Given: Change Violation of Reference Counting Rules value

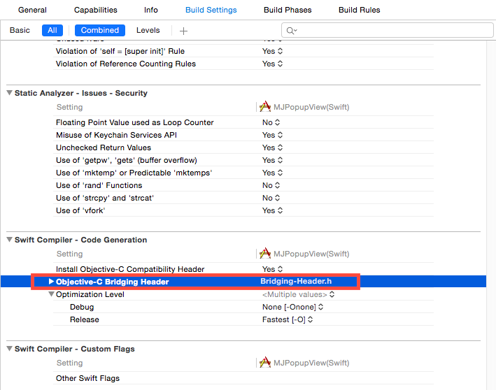Looking at the screenshot, I should pos(272,64).
